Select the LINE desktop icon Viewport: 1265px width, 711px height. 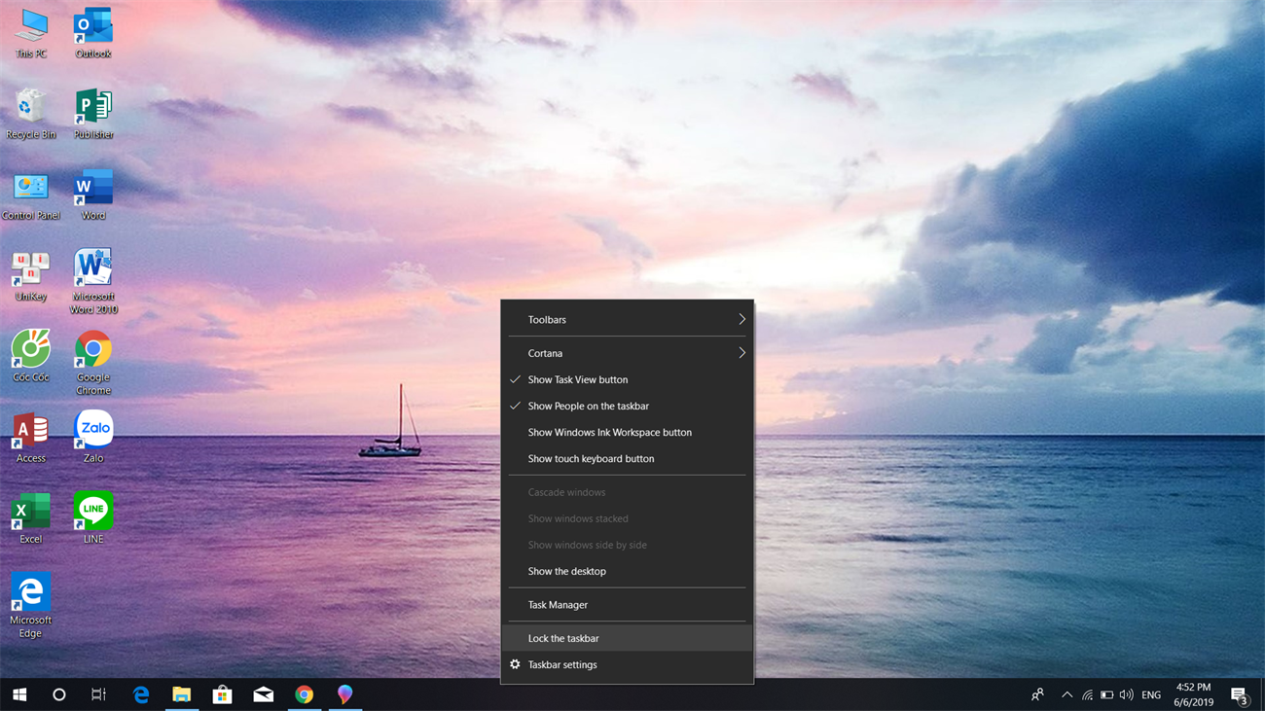[93, 514]
